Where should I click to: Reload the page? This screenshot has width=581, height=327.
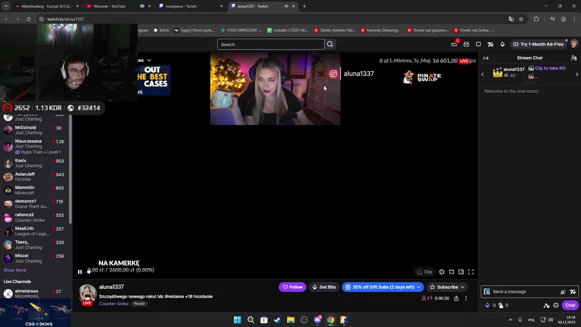(x=28, y=19)
